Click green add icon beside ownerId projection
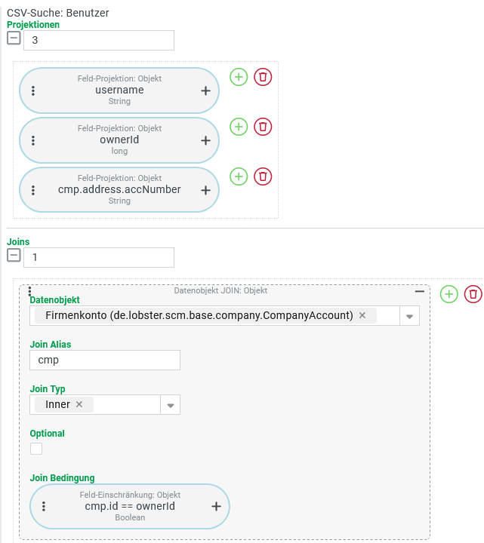The image size is (484, 543). [239, 127]
